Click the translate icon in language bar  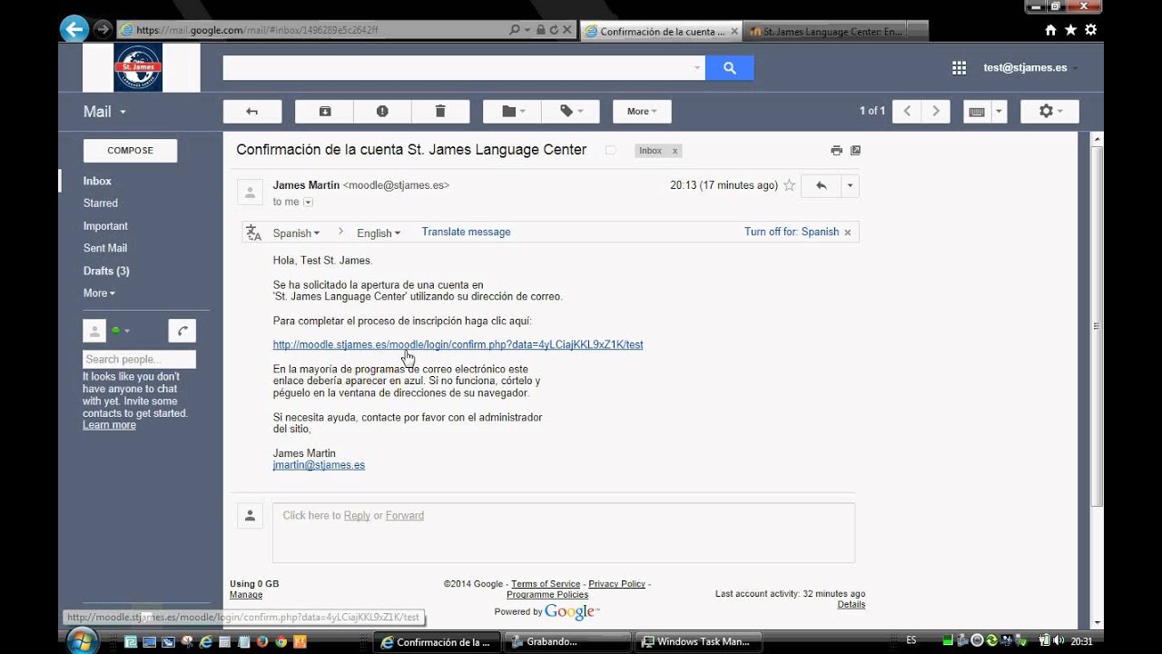[253, 233]
